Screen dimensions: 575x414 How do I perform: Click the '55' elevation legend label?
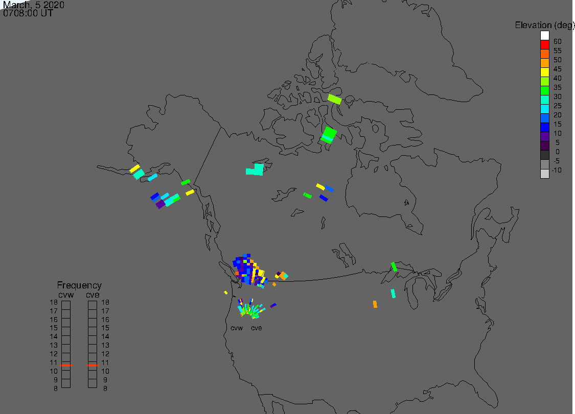558,51
